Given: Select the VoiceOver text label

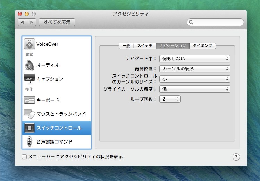Looking at the screenshot, I should pos(48,44).
